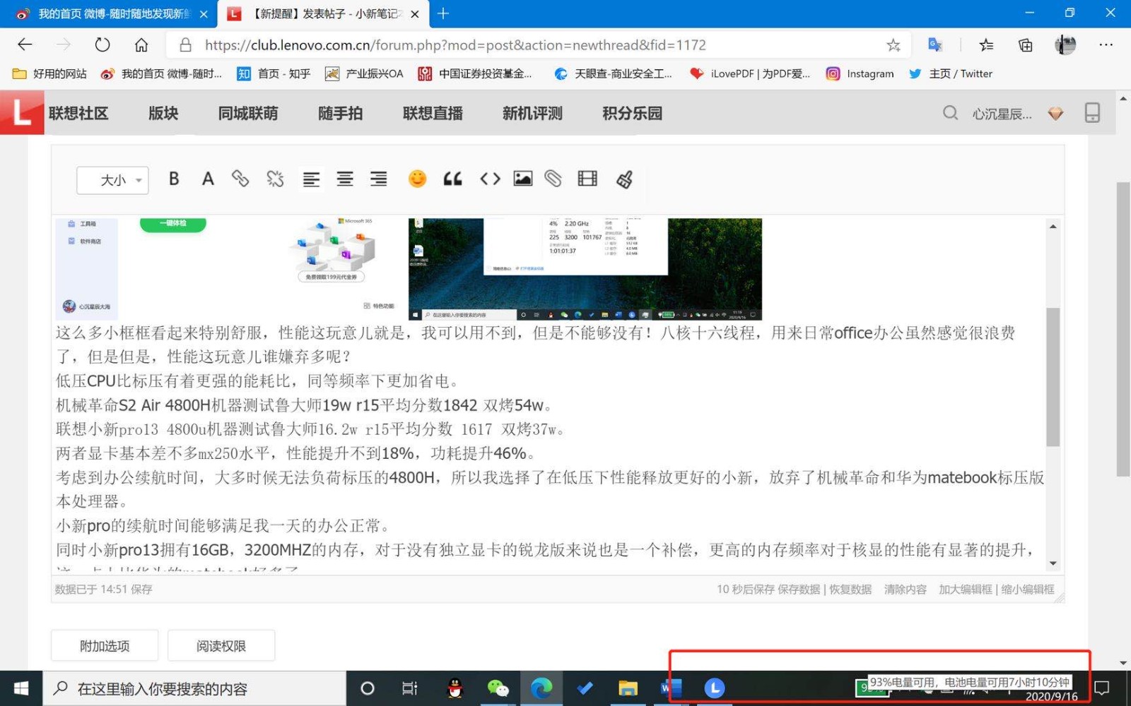Click the 清除内容 link

[905, 589]
